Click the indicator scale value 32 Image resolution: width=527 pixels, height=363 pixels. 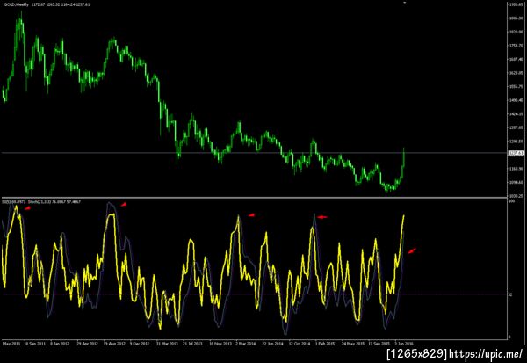[x=510, y=294]
